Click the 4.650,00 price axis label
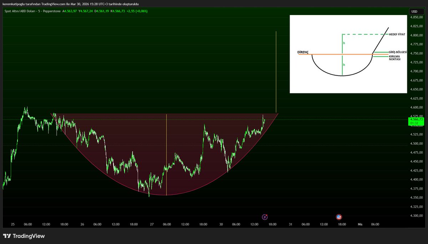Screen dimensions: 428x244 pos(417,90)
